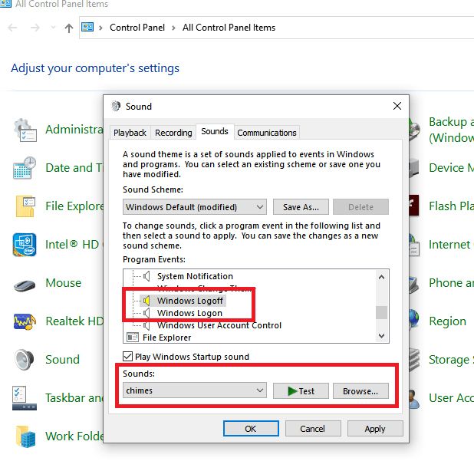Open Region link in Control Panel

pyautogui.click(x=447, y=321)
